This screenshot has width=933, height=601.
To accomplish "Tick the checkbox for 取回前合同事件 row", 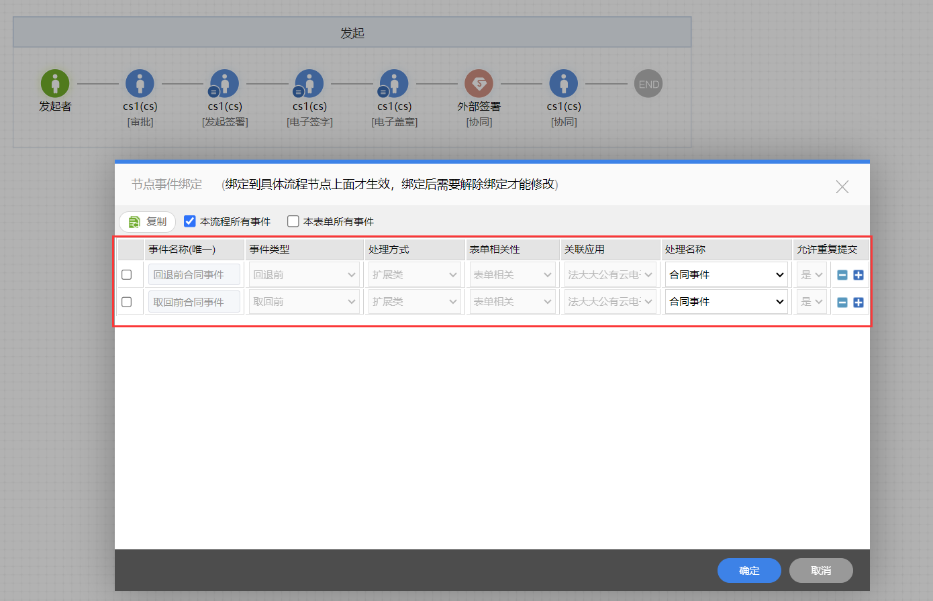I will point(126,302).
